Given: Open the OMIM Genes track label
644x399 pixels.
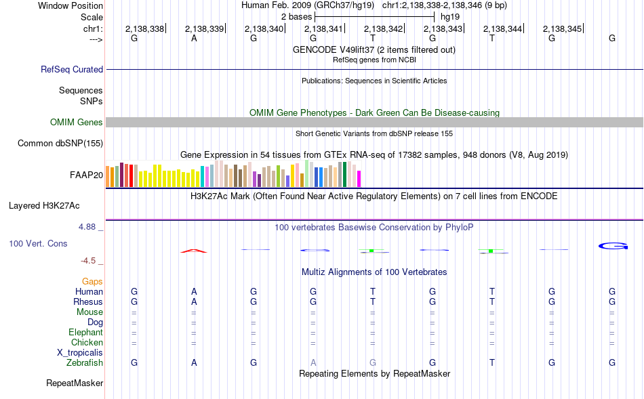Looking at the screenshot, I should click(x=77, y=123).
